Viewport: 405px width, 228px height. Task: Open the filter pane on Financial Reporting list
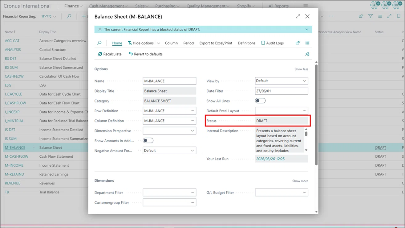[371, 16]
